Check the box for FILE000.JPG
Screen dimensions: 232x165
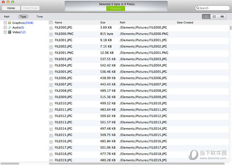tap(51, 28)
